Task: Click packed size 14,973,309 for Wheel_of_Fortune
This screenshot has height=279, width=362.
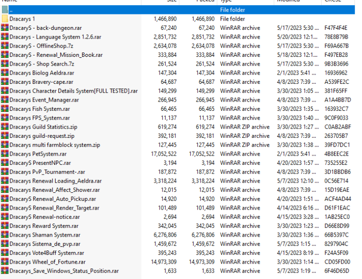Action: 202,262
